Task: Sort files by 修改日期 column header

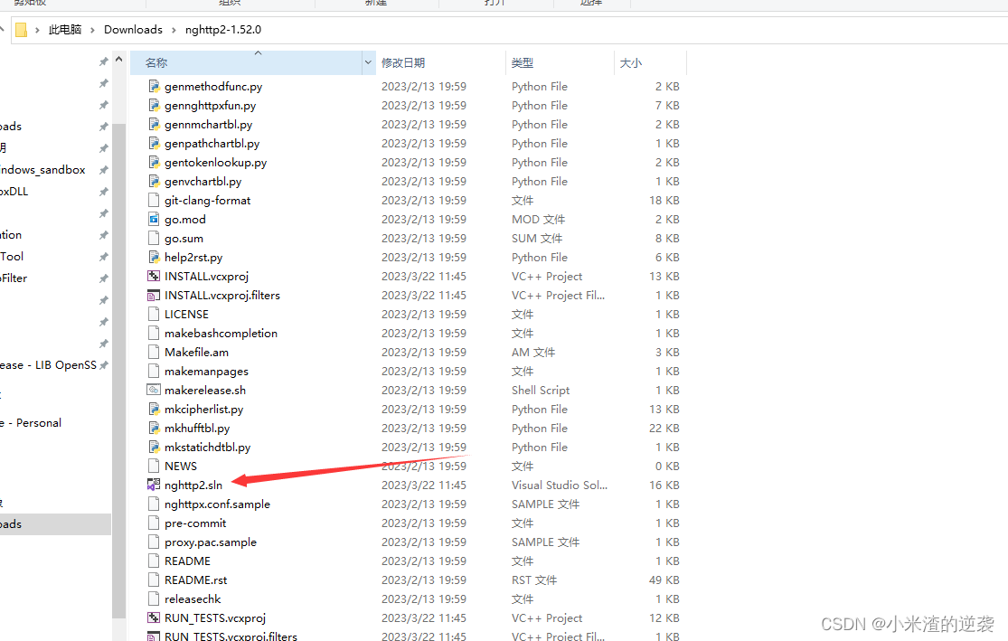Action: tap(403, 63)
